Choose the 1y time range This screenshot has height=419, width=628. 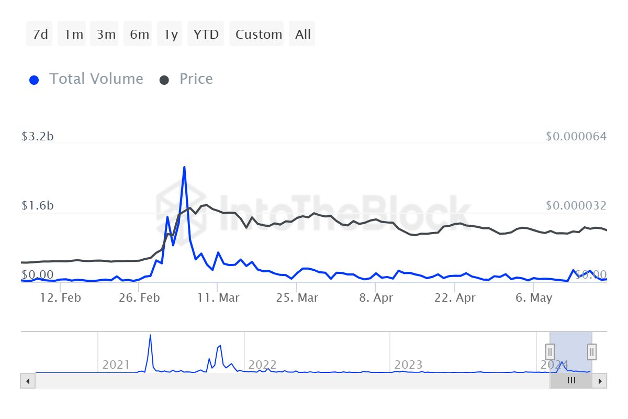point(170,34)
